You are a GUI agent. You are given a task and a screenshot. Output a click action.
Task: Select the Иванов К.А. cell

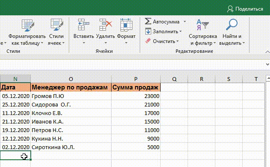71,121
